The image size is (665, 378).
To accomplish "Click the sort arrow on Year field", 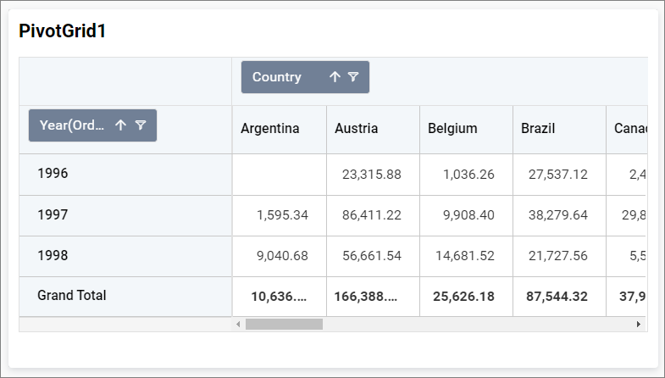I will 120,125.
